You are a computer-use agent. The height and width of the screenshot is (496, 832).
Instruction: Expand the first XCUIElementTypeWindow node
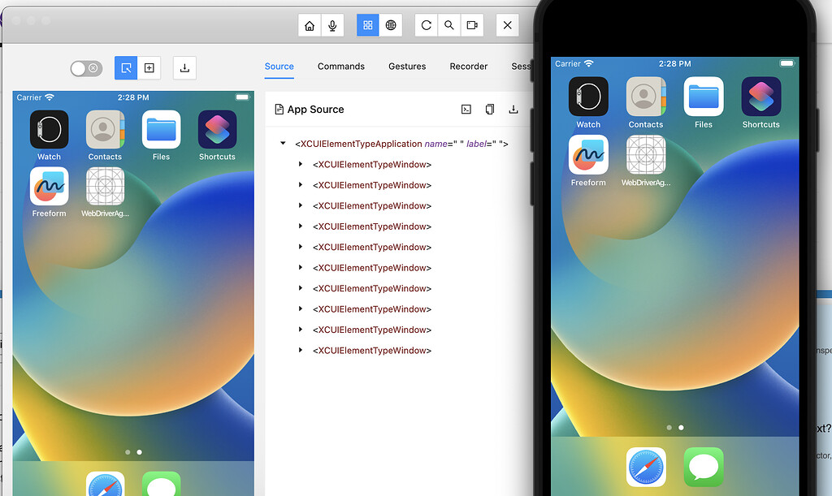302,164
